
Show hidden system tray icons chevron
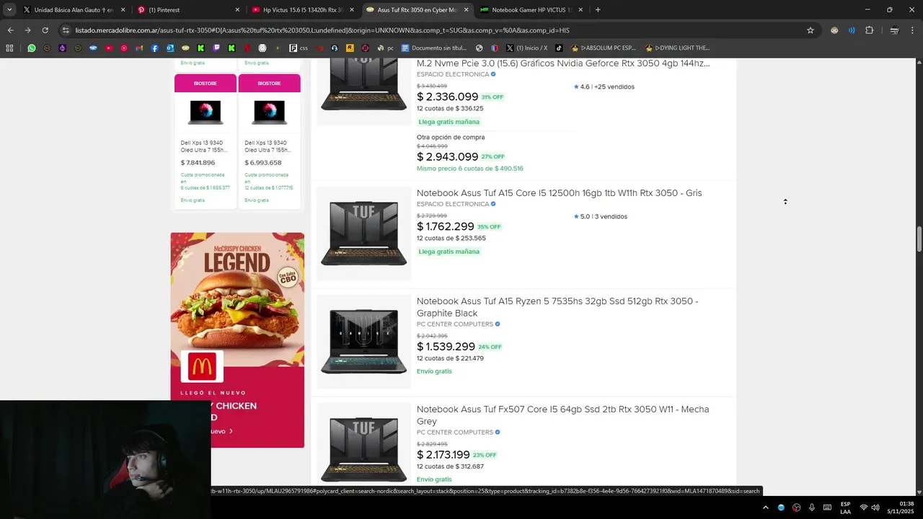point(766,507)
